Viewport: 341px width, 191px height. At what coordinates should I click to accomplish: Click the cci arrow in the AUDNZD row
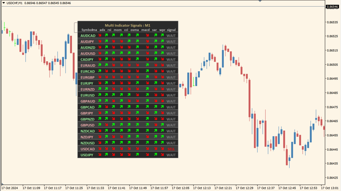[129, 47]
